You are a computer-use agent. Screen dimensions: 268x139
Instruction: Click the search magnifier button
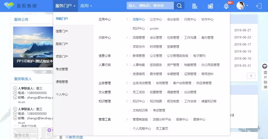(179, 6)
